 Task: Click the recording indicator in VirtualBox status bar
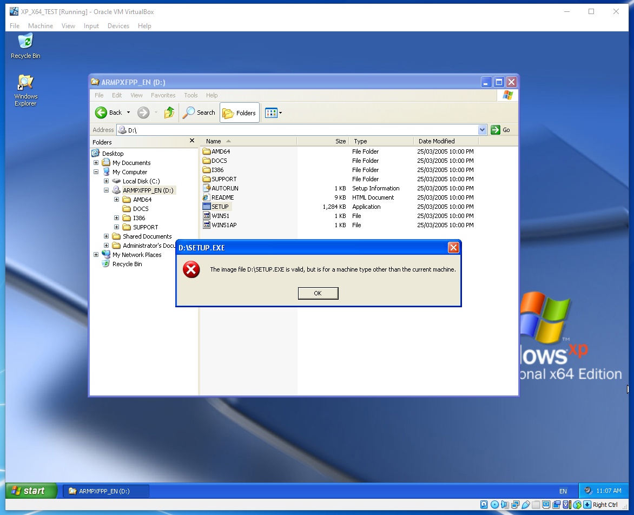[556, 505]
